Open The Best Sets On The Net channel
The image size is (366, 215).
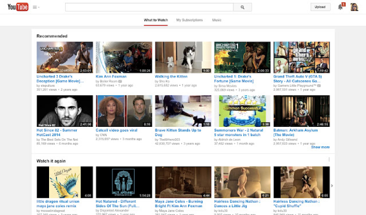[59, 140]
